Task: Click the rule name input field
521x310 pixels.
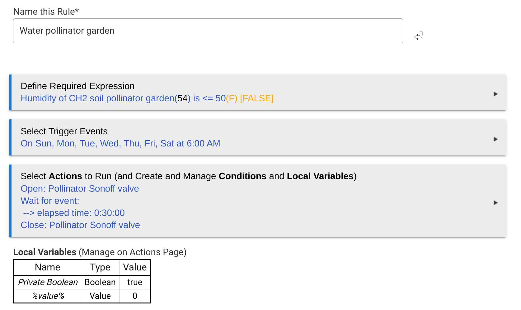Action: 208,31
